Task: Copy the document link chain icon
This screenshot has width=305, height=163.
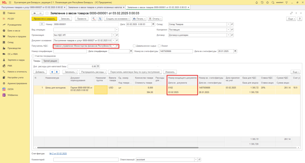Action: point(291,13)
